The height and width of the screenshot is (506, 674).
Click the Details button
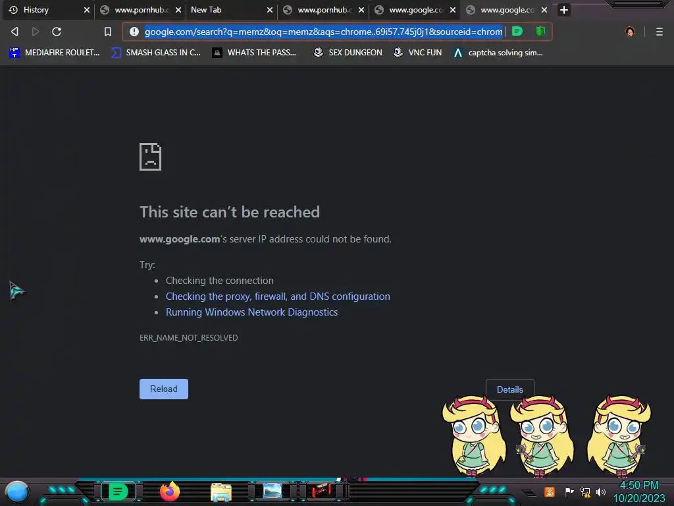[x=510, y=389]
